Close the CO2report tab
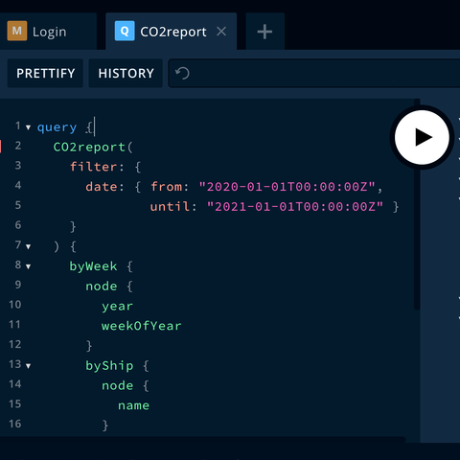 [221, 32]
